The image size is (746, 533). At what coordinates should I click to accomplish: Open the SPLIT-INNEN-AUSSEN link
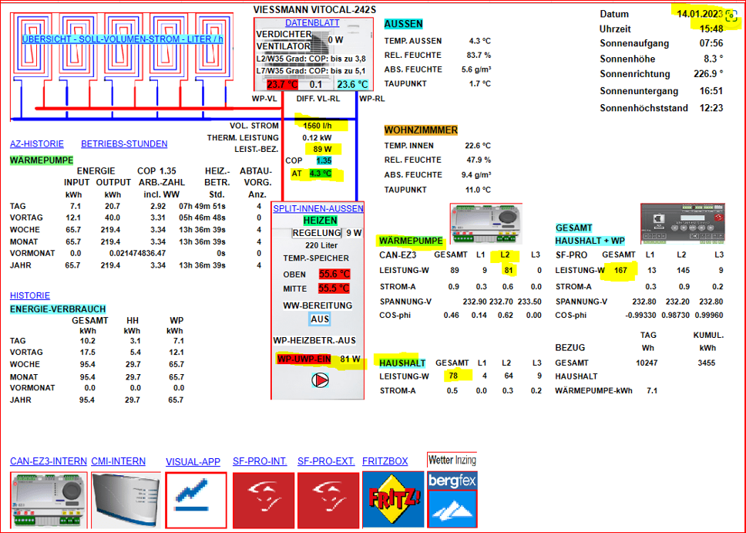click(318, 208)
